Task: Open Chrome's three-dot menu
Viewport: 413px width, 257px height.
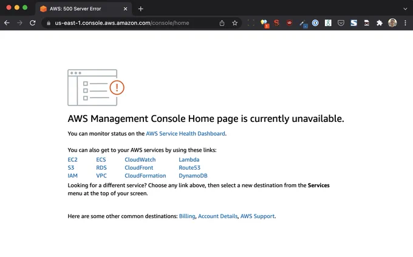Action: pyautogui.click(x=405, y=23)
